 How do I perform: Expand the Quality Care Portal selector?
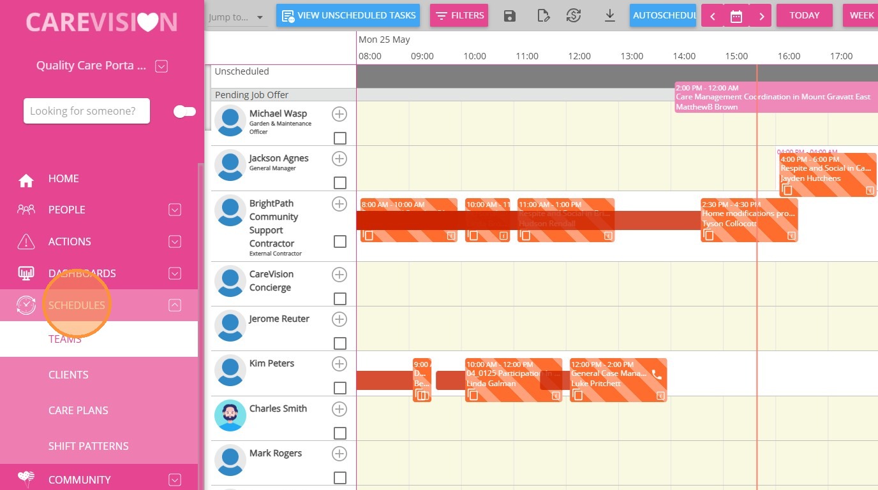[161, 66]
